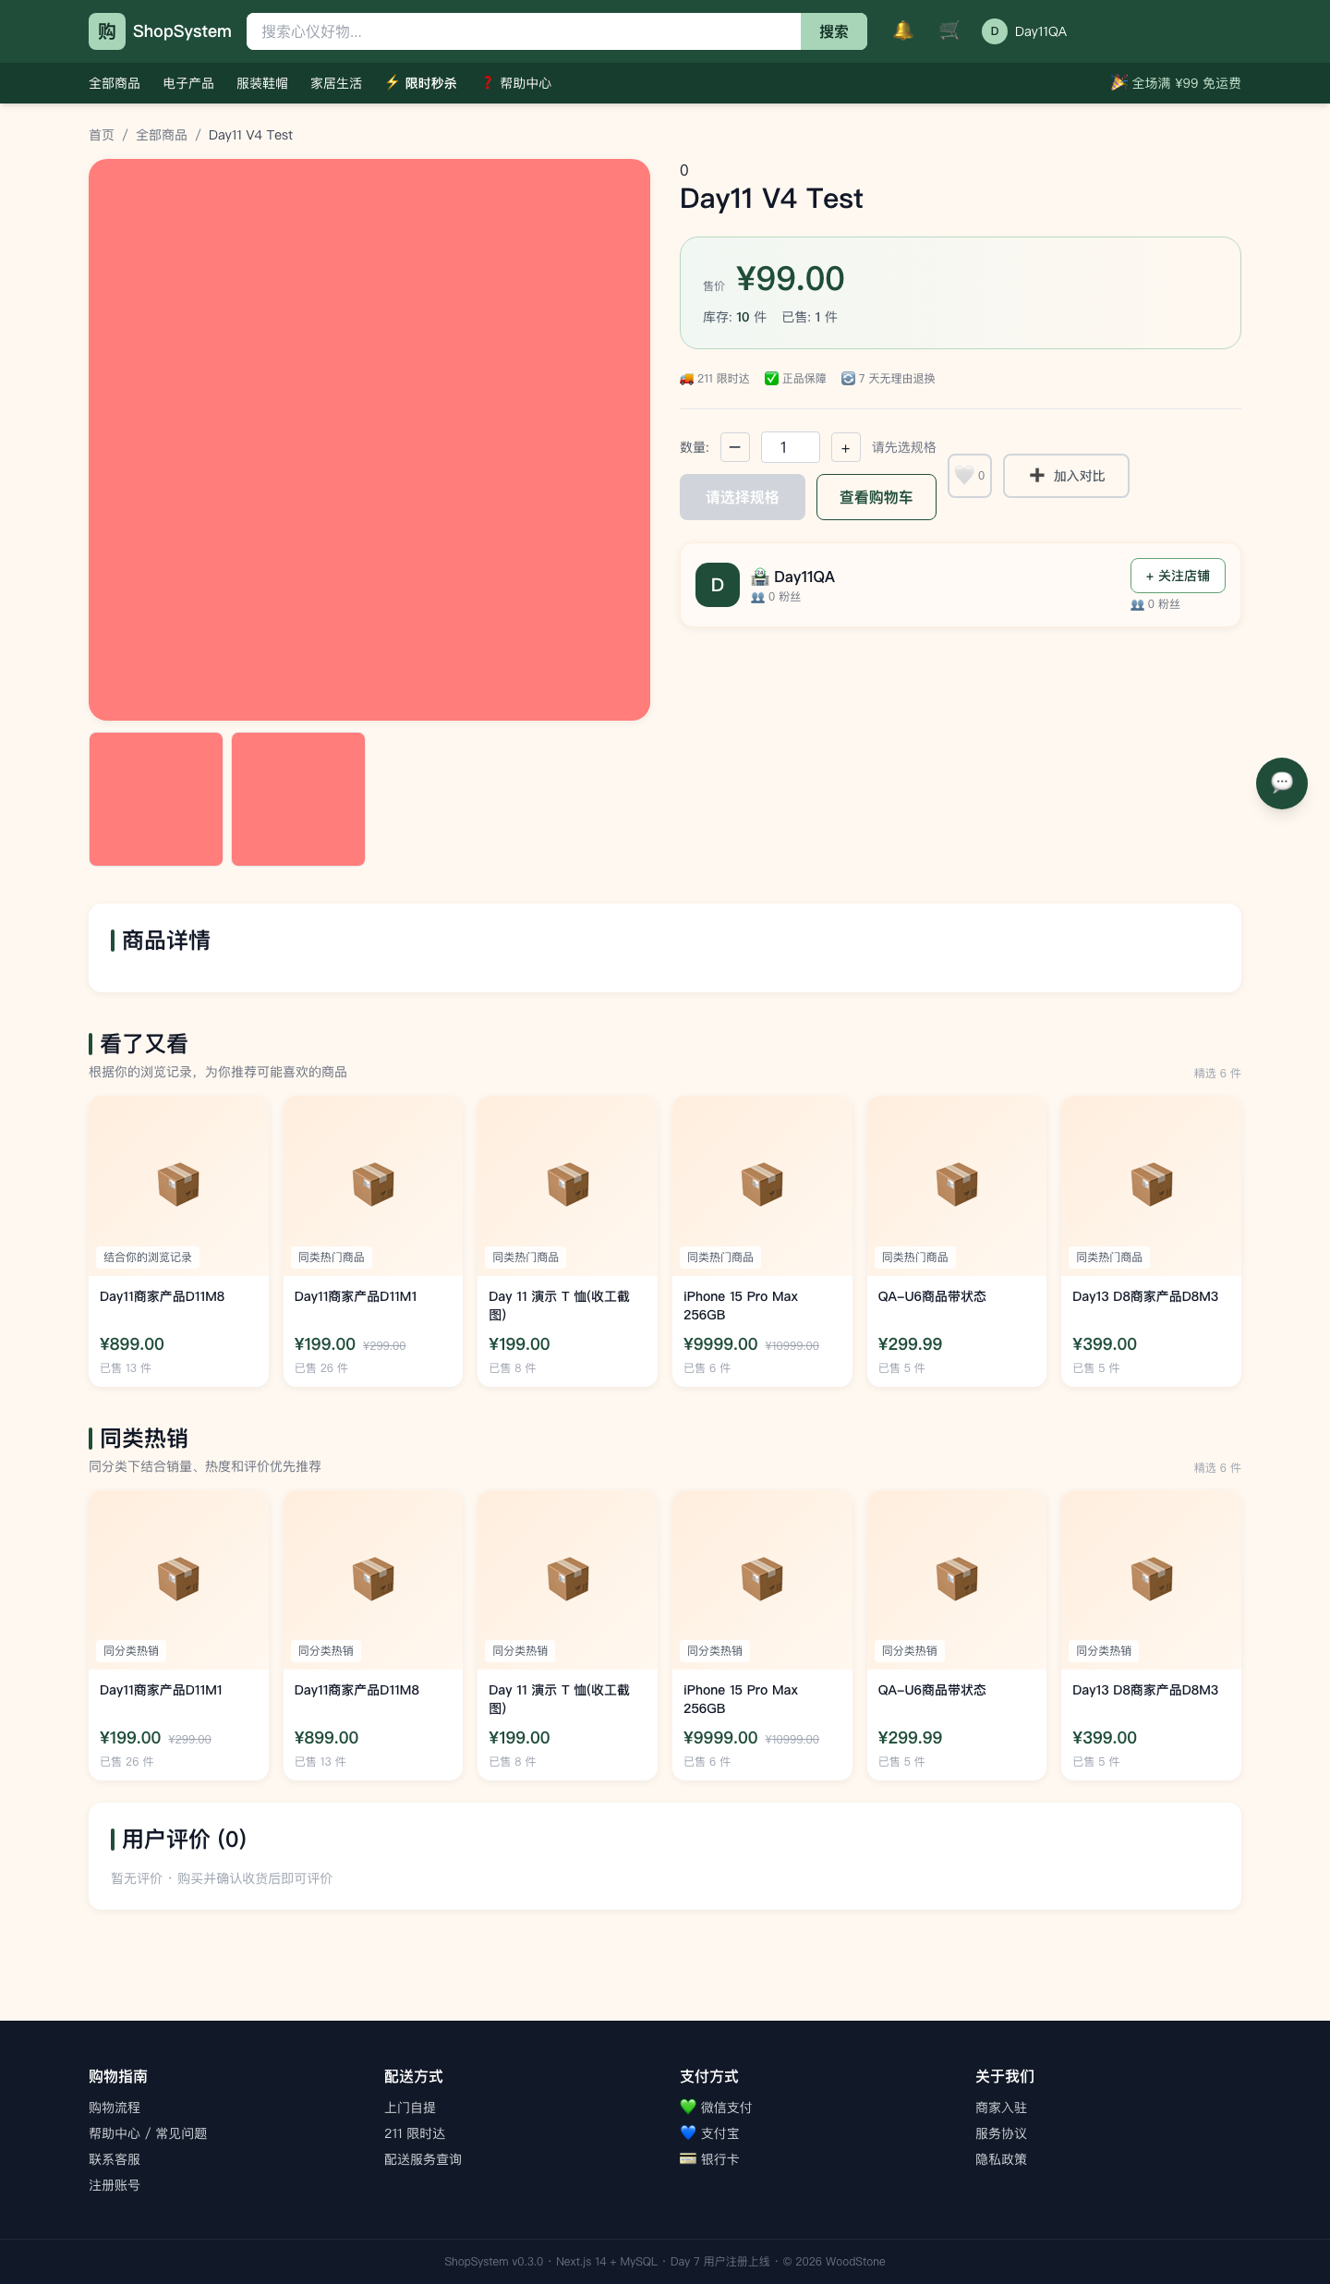Focus the 搜索心仪好物 search field
The image size is (1330, 2284).
[524, 31]
